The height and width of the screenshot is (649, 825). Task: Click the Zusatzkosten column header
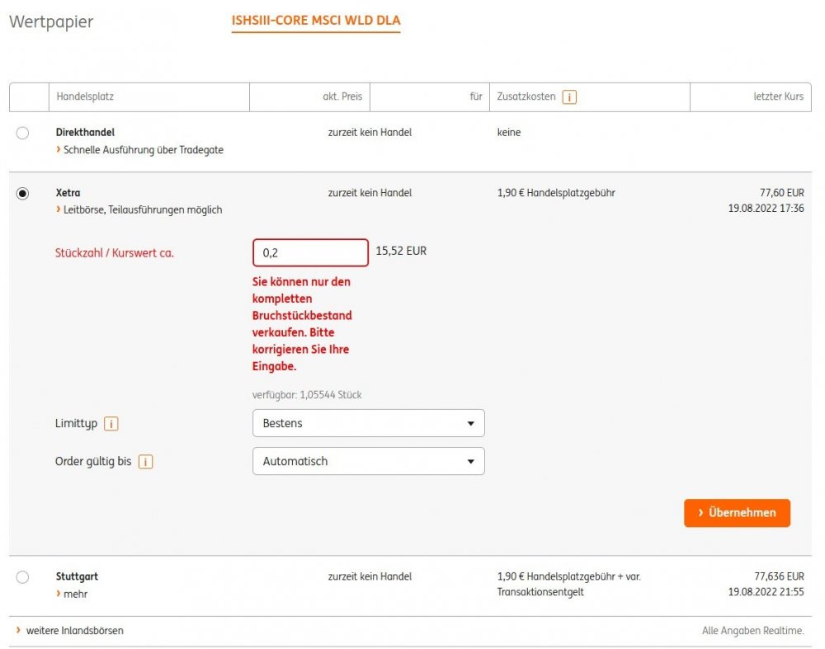[x=526, y=97]
